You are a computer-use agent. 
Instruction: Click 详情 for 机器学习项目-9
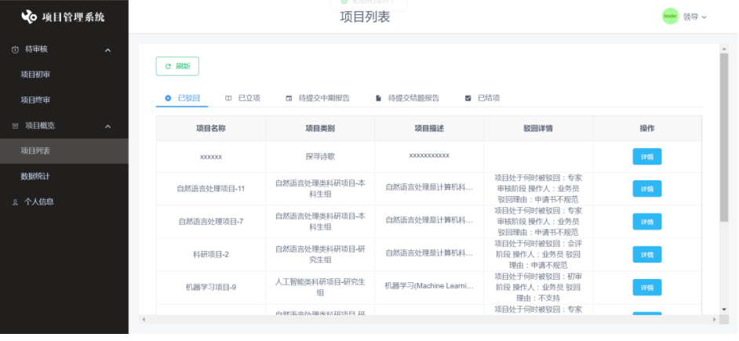point(646,288)
